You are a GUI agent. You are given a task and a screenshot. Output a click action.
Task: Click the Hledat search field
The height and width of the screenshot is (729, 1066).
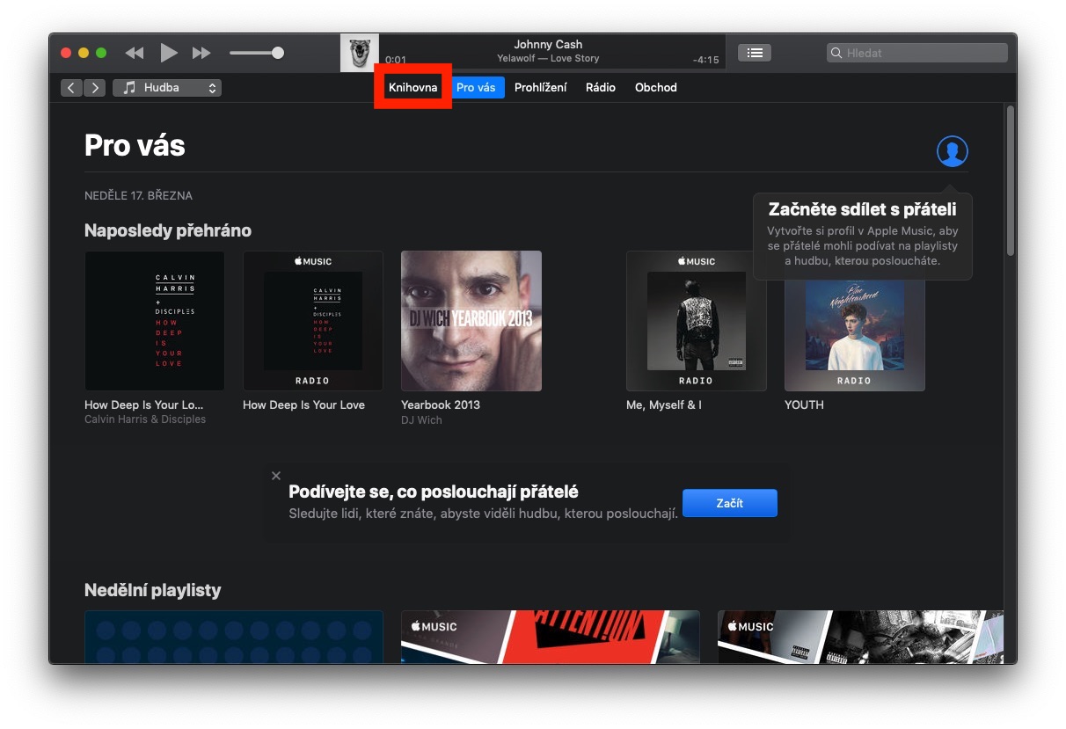tap(917, 53)
